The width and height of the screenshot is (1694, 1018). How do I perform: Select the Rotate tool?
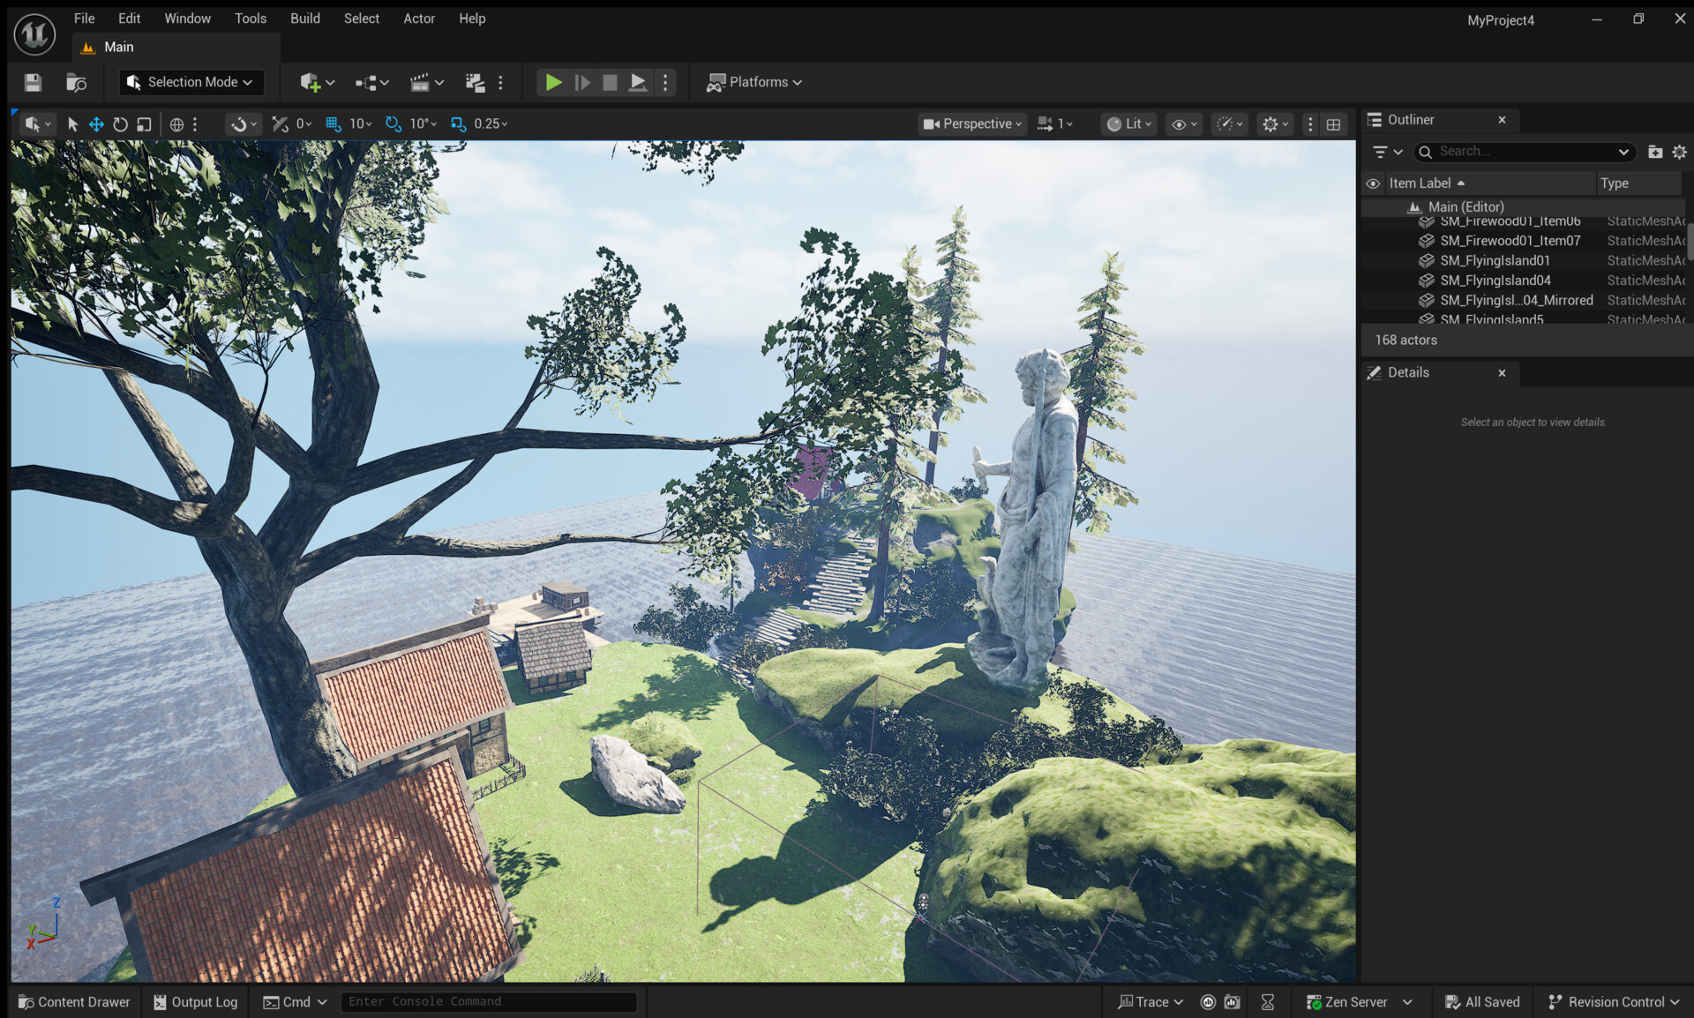click(121, 124)
